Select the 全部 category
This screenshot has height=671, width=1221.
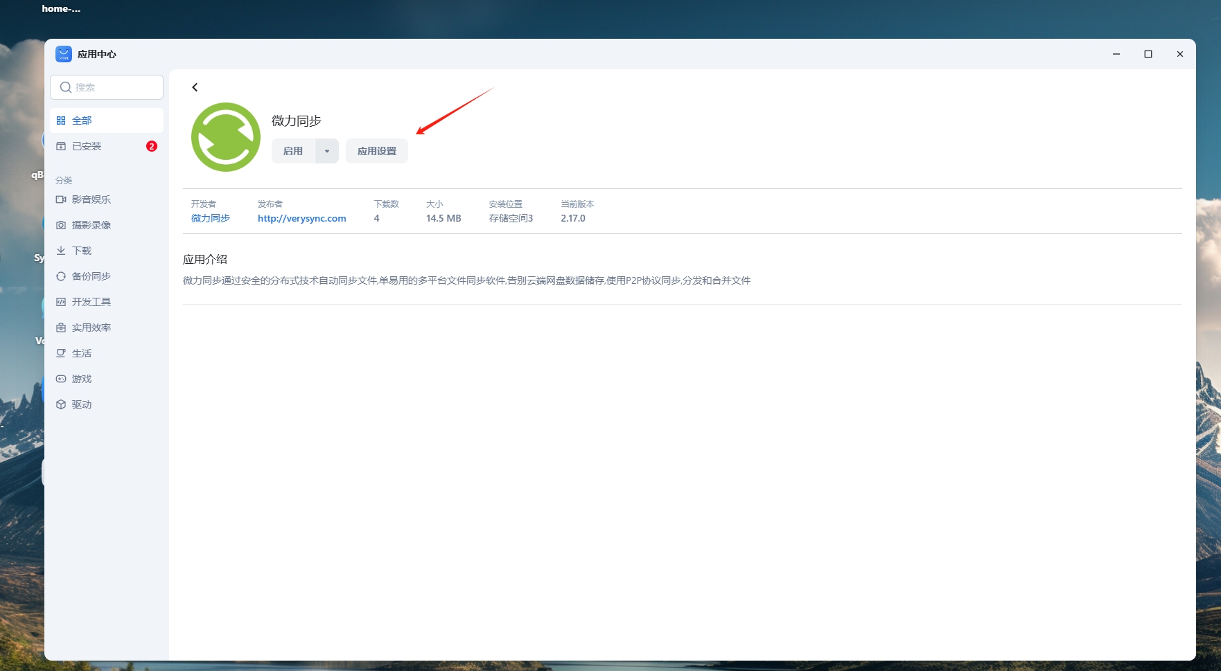pos(107,120)
